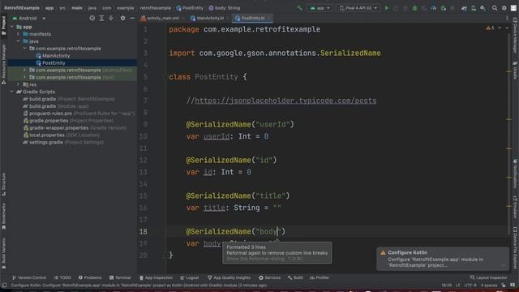Open the Layout Inspector tool window
The height and width of the screenshot is (292, 519).
click(x=488, y=277)
